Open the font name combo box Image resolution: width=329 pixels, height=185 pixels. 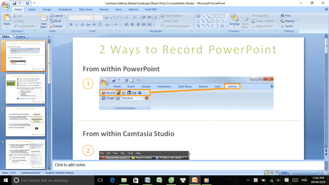[x=81, y=18]
